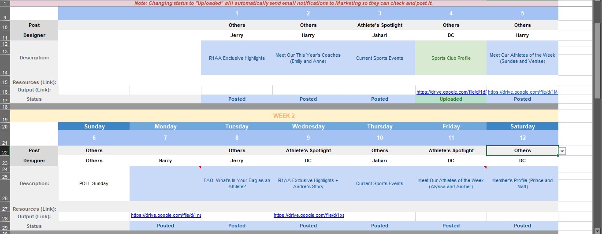The height and width of the screenshot is (234, 602).
Task: Select designer Harry under day 5
Action: [x=523, y=35]
